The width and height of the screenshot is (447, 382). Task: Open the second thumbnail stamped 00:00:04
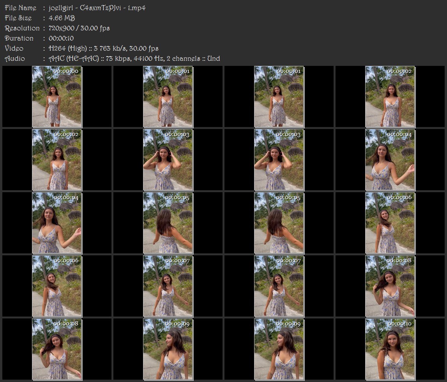point(57,223)
